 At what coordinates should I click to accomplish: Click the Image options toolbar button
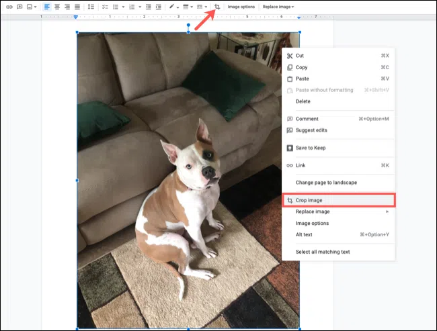[241, 7]
